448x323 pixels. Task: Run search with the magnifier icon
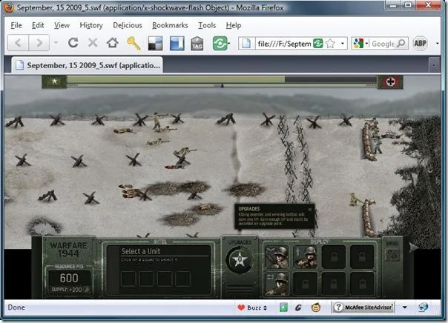pos(401,44)
